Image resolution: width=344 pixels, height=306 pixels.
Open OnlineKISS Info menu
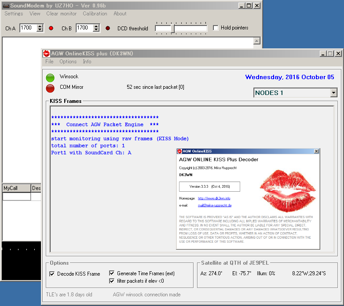point(87,62)
